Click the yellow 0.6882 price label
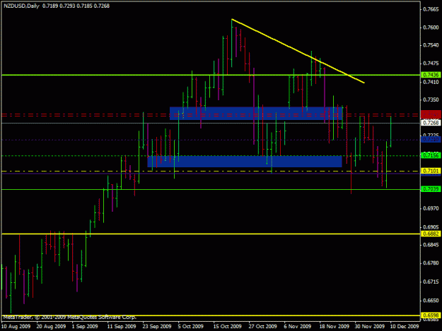442x331 pixels. pos(431,234)
